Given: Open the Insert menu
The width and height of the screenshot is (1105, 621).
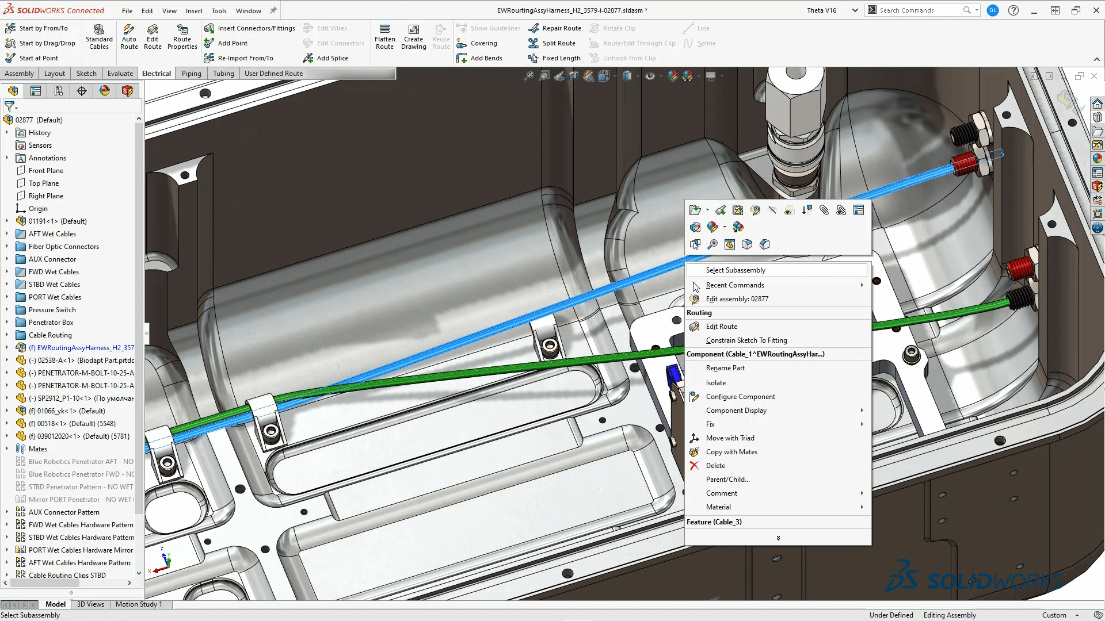Looking at the screenshot, I should coord(194,10).
